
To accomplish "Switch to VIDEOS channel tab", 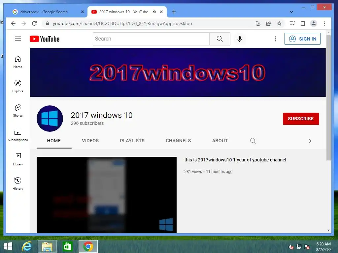I will click(x=90, y=141).
